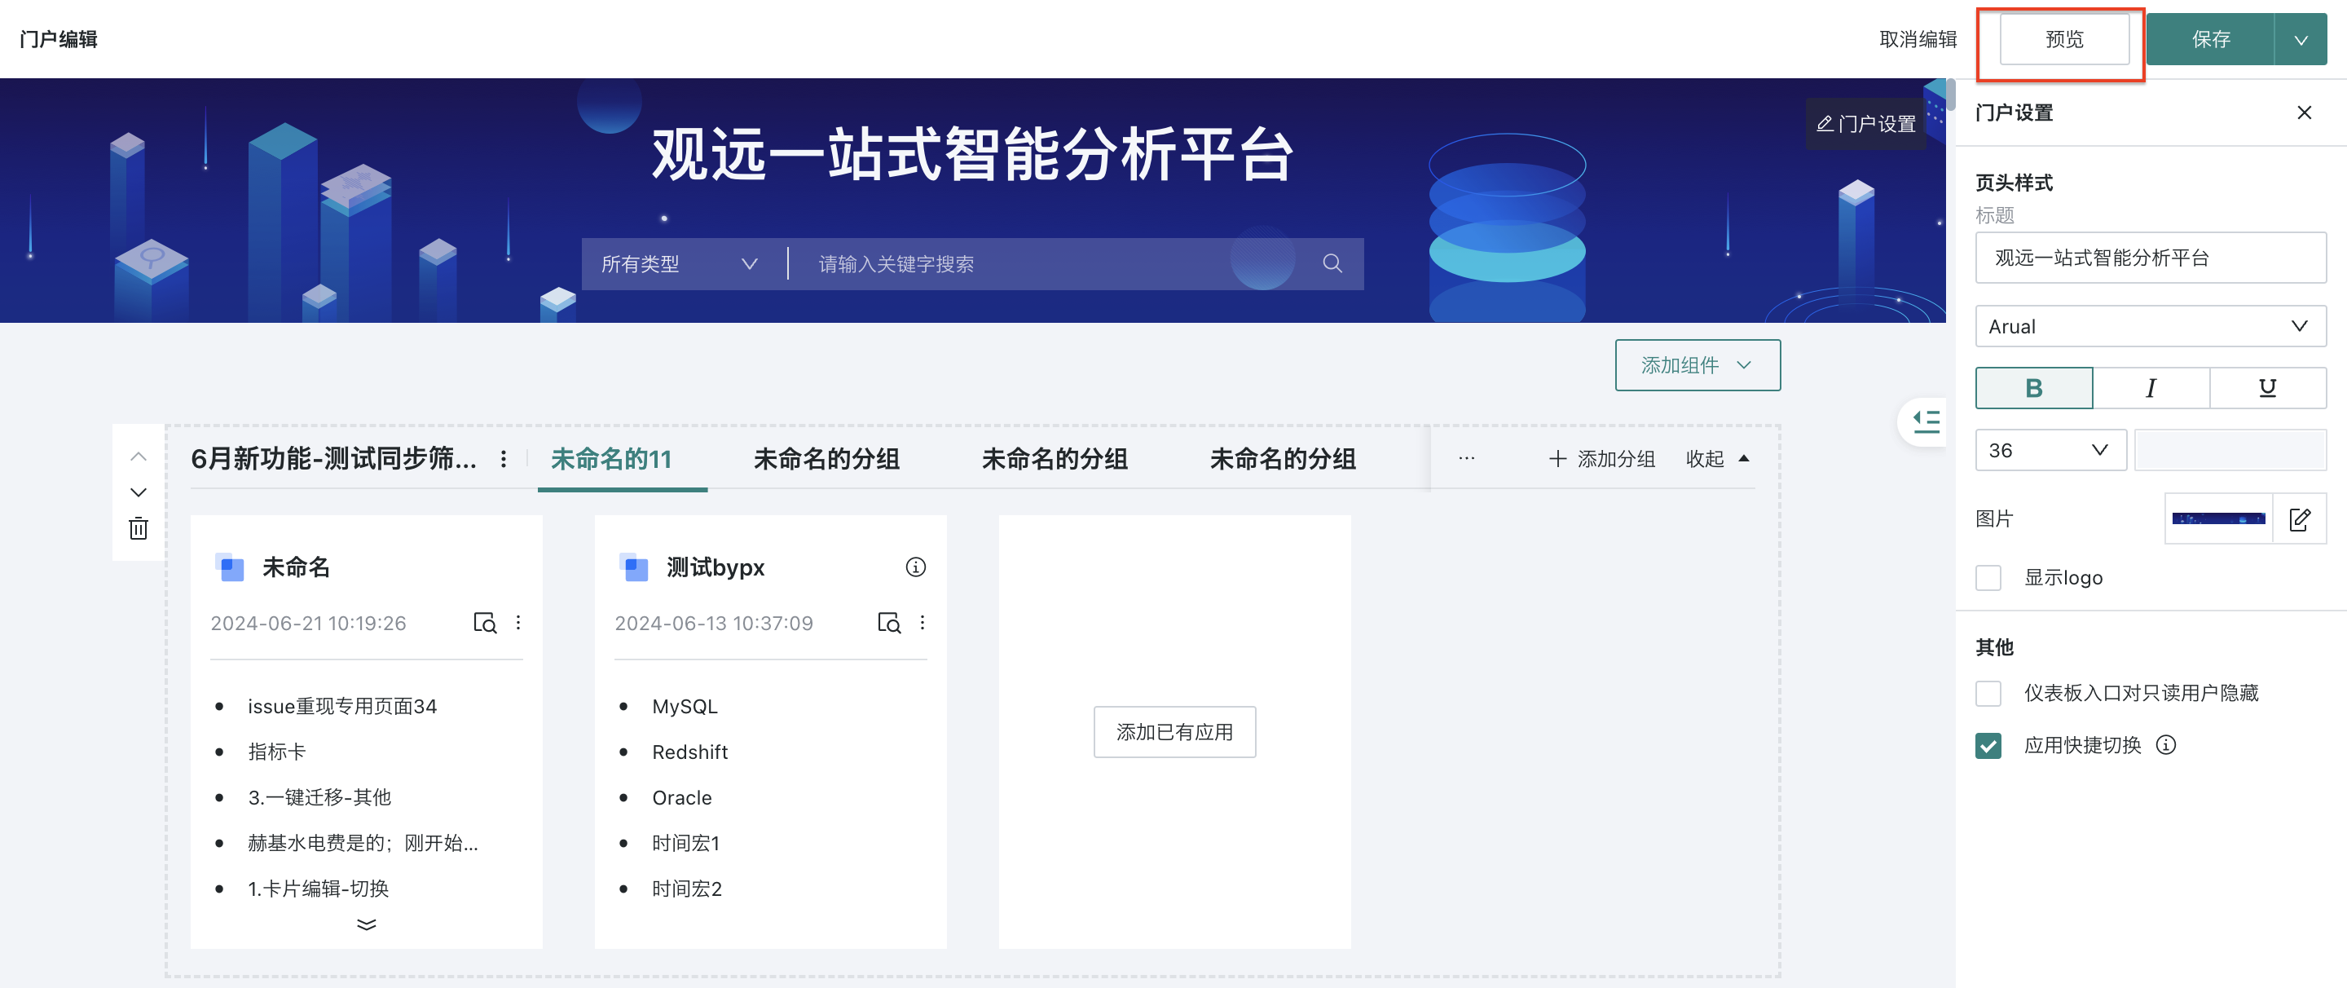
Task: Switch to the 未命名的11 tab
Action: tap(612, 458)
